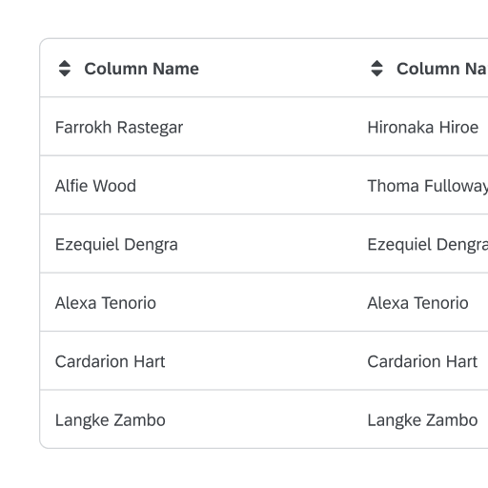Sort by first Column Name arrows icon
This screenshot has width=488, height=488.
tap(65, 69)
